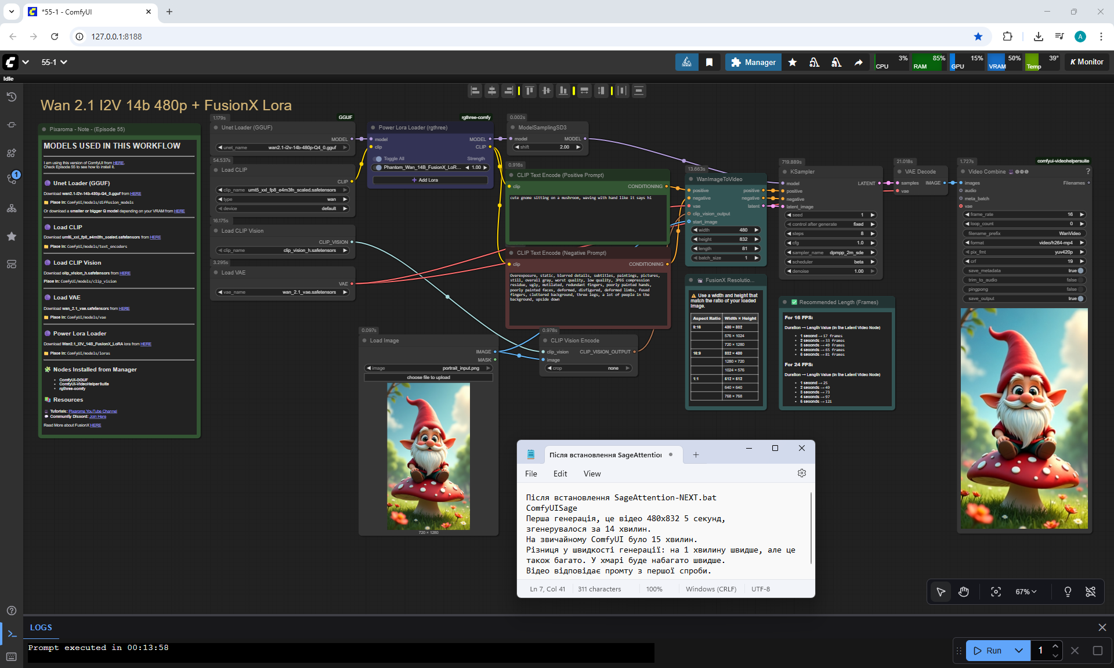Toggle save_output switch in Video Combine

(x=1080, y=298)
